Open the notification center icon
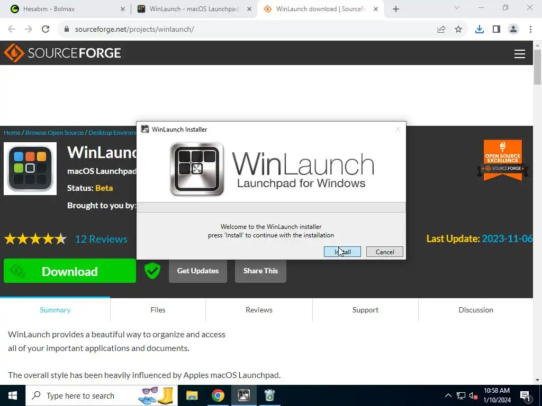Screen dimensions: 542x406 pyautogui.click(x=526, y=395)
